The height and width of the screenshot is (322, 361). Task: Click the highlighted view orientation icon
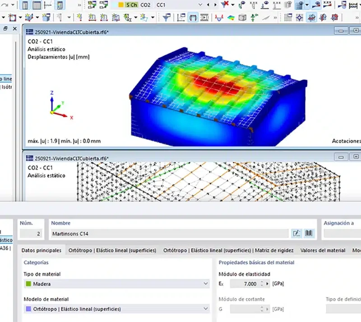[311, 18]
